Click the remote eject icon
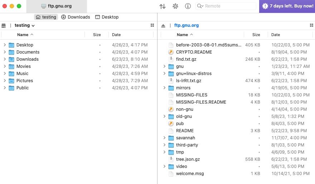The height and width of the screenshot is (184, 315). (163, 26)
